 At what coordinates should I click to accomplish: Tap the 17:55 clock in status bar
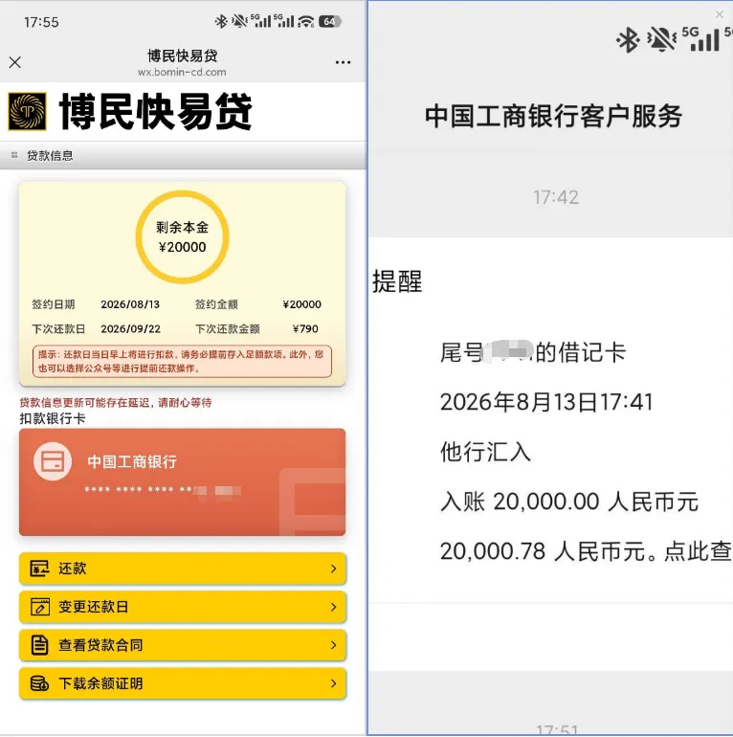(41, 22)
